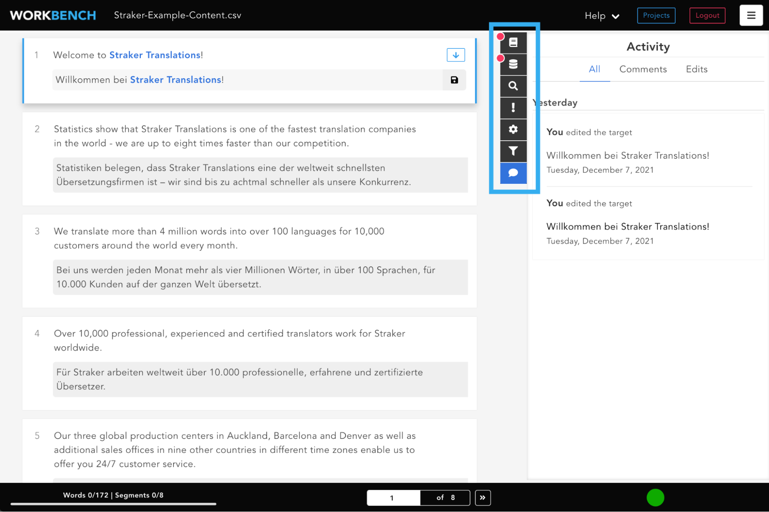Go to next page with double chevron

tap(483, 498)
